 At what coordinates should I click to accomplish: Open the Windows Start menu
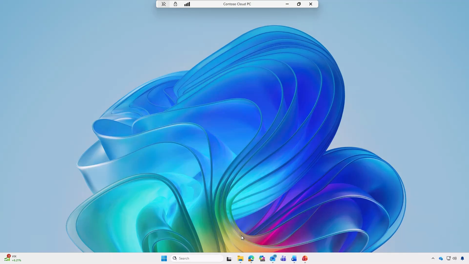tap(164, 258)
